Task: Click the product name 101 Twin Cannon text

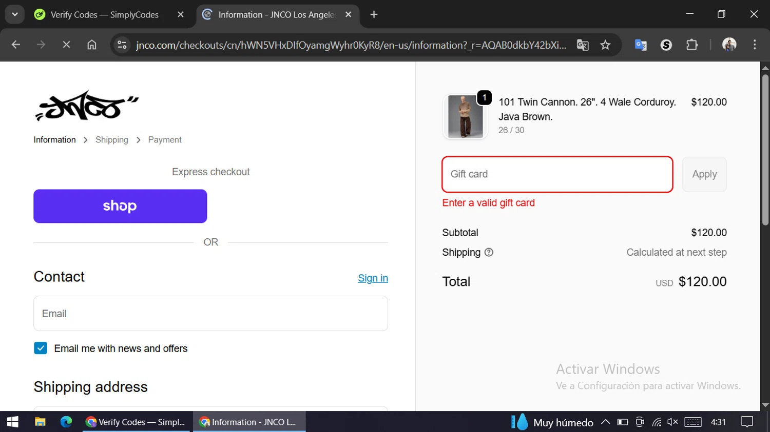Action: point(587,109)
